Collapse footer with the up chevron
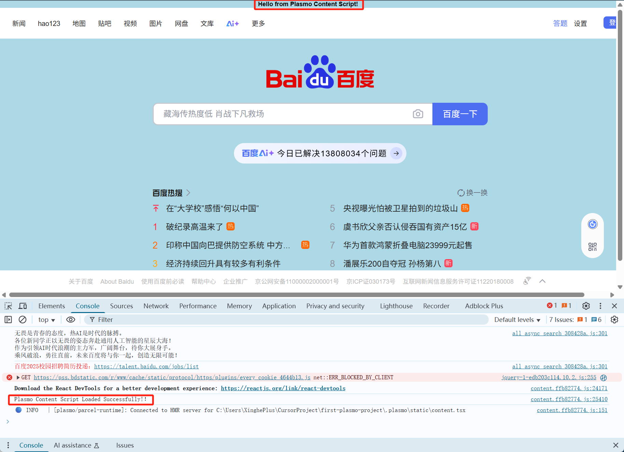This screenshot has height=452, width=624. [542, 281]
